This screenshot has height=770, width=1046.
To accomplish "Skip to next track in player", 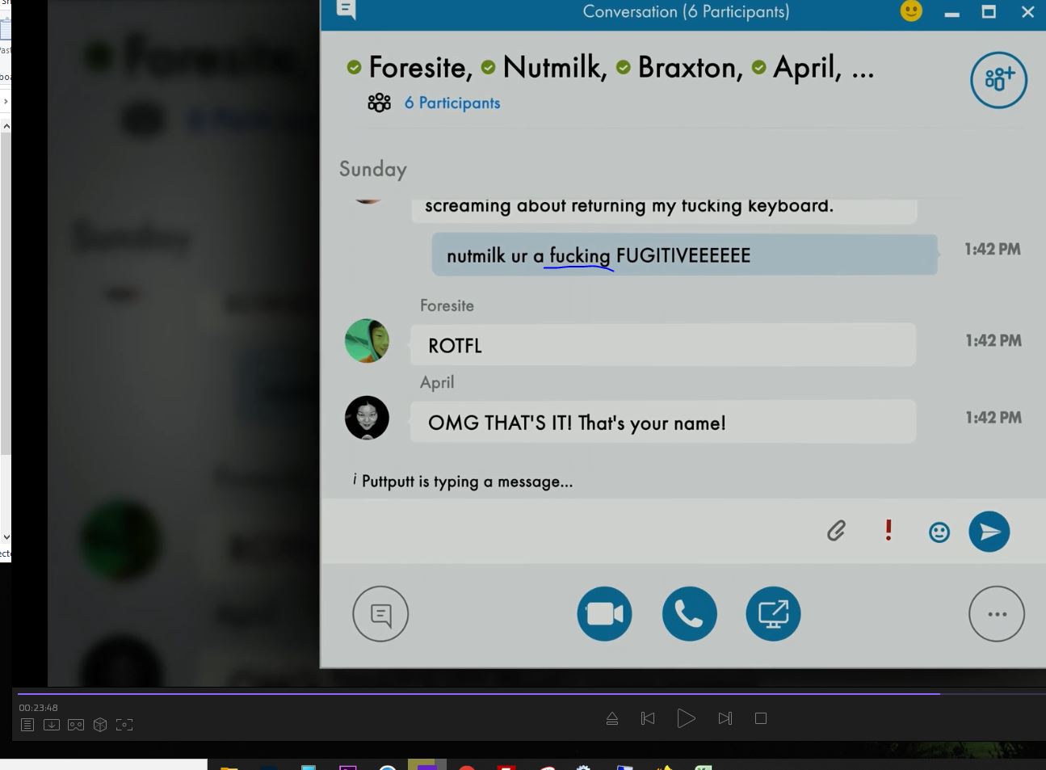I will pyautogui.click(x=725, y=718).
